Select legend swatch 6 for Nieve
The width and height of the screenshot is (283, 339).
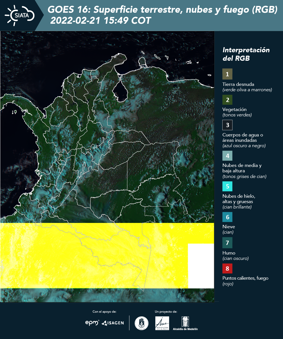[x=227, y=217]
